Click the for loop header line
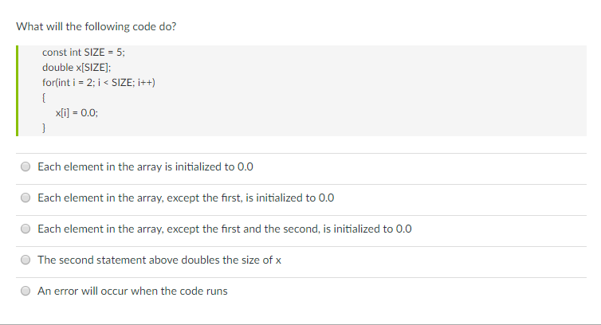 [99, 83]
